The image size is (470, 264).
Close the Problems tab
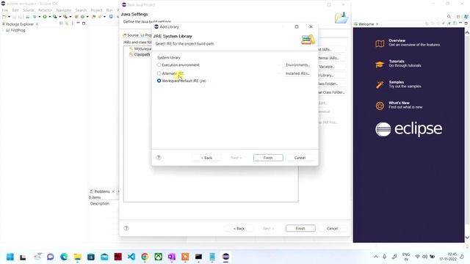pyautogui.click(x=113, y=191)
